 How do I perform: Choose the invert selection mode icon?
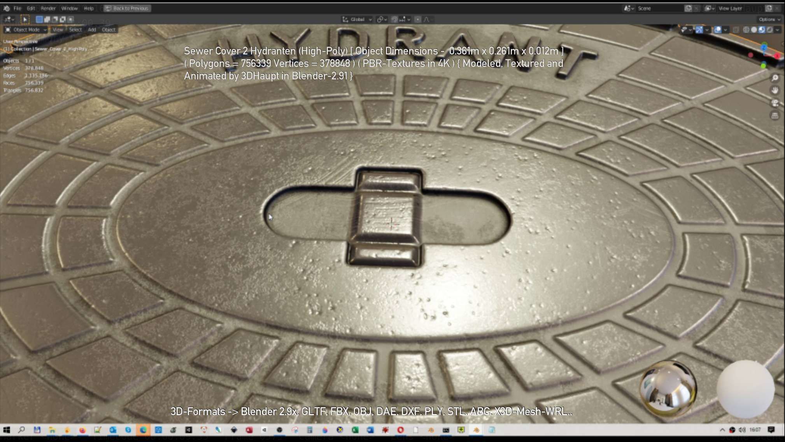click(x=63, y=19)
